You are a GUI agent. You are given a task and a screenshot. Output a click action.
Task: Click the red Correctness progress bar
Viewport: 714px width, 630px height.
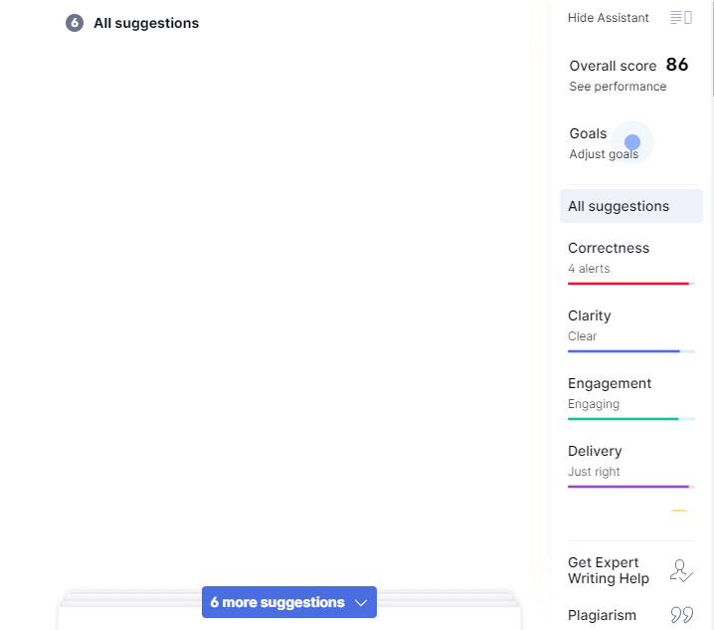(631, 284)
